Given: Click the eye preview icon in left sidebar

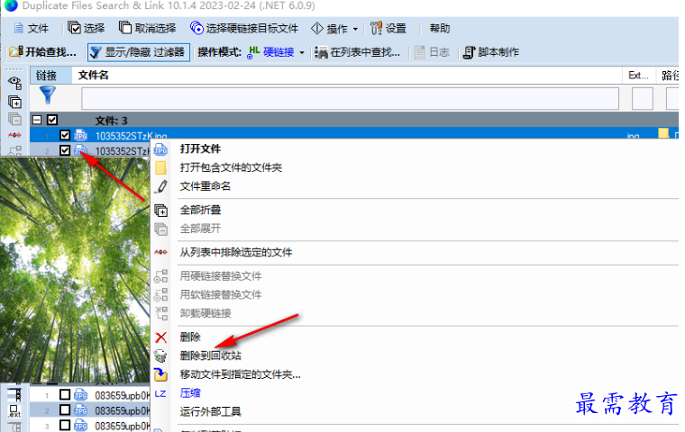Looking at the screenshot, I should tap(14, 83).
